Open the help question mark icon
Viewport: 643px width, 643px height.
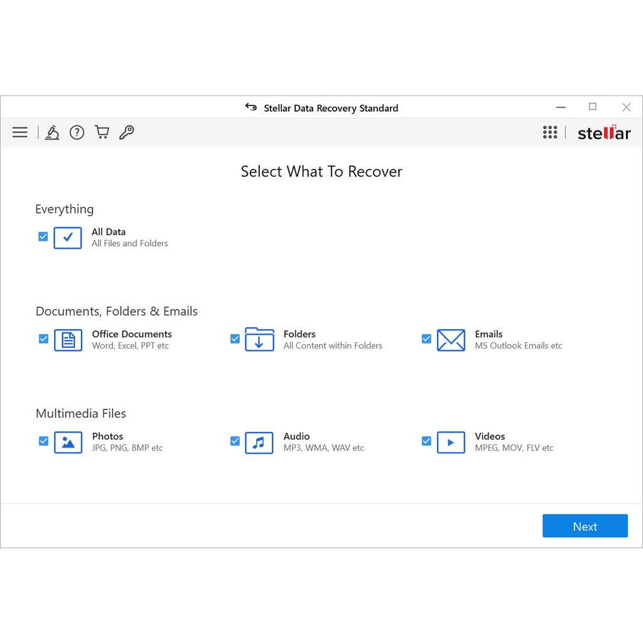(x=77, y=132)
